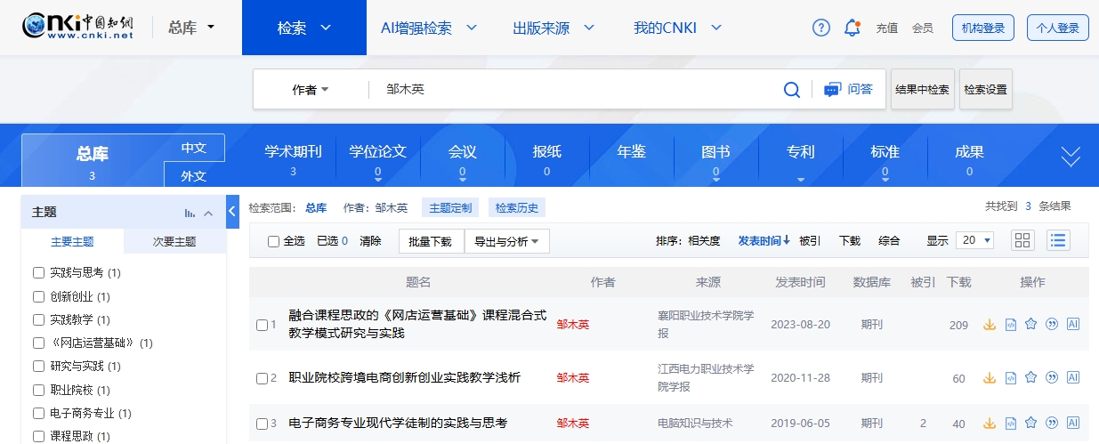
Task: Open HTML reading icon for second result
Action: (x=1010, y=377)
